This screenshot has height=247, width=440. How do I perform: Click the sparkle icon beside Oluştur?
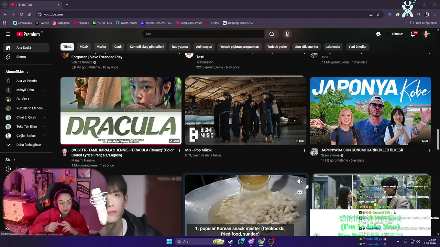[378, 34]
